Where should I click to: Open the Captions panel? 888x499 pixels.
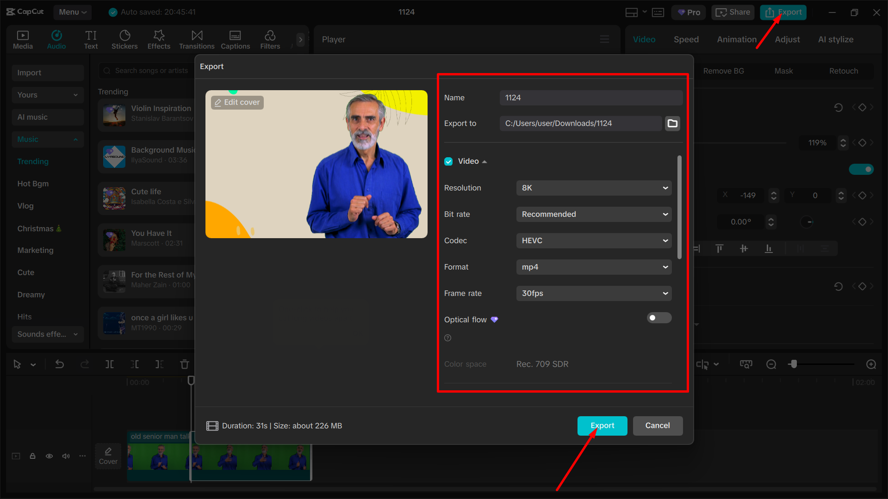point(235,39)
